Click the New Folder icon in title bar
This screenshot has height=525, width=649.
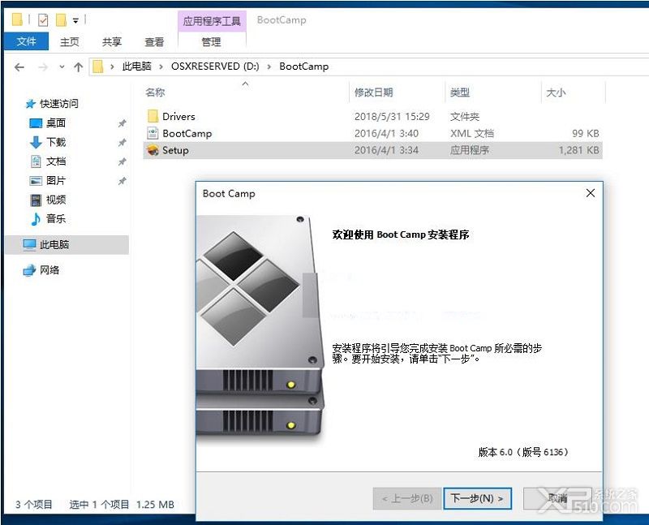click(x=61, y=19)
